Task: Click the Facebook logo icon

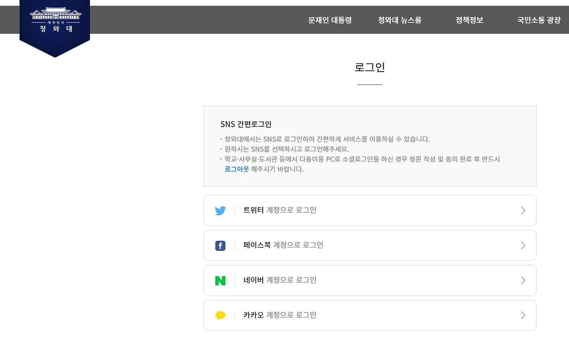Action: tap(220, 245)
